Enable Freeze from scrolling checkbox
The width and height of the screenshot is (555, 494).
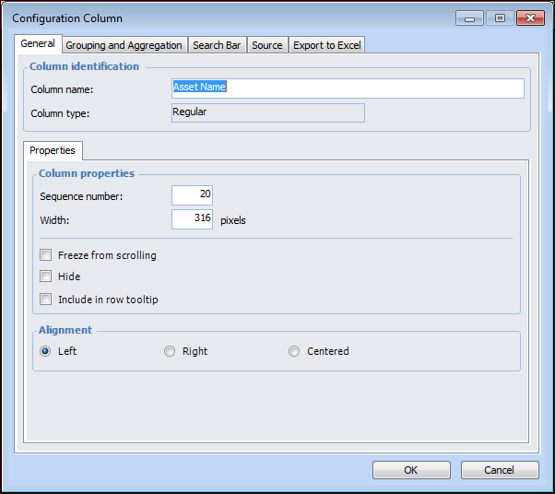46,255
